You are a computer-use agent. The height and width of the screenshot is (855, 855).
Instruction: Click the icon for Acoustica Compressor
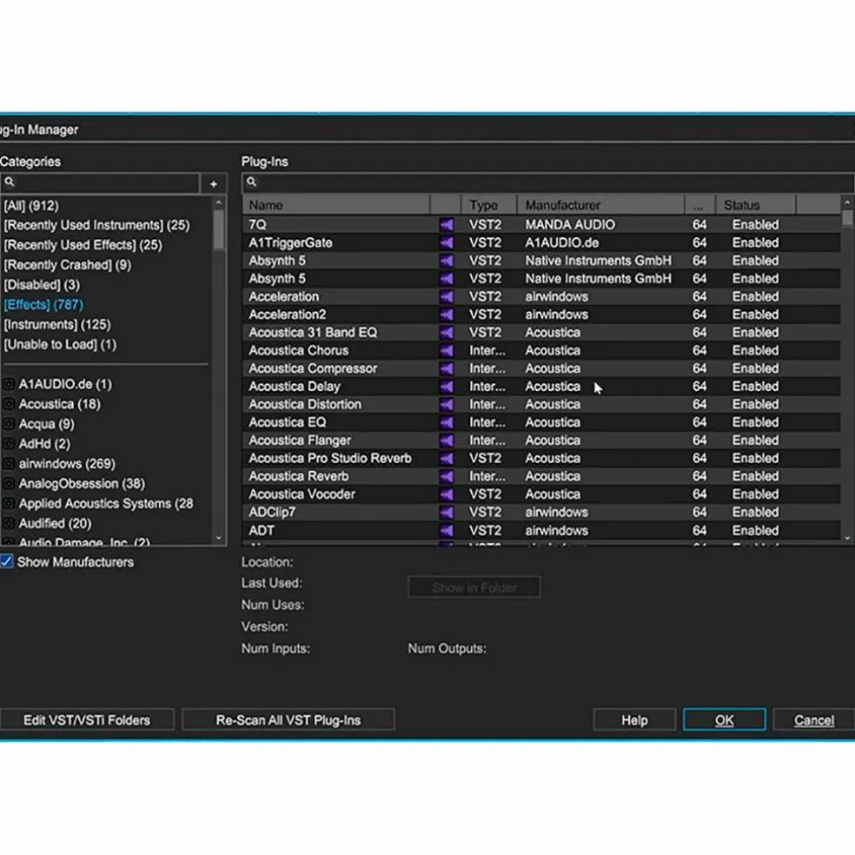447,368
